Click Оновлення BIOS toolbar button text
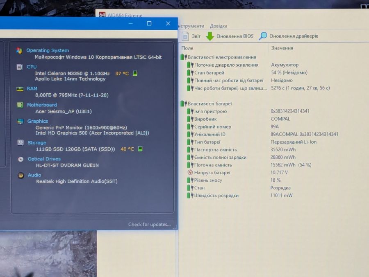Screen dimensions: 369x277 point(235,36)
